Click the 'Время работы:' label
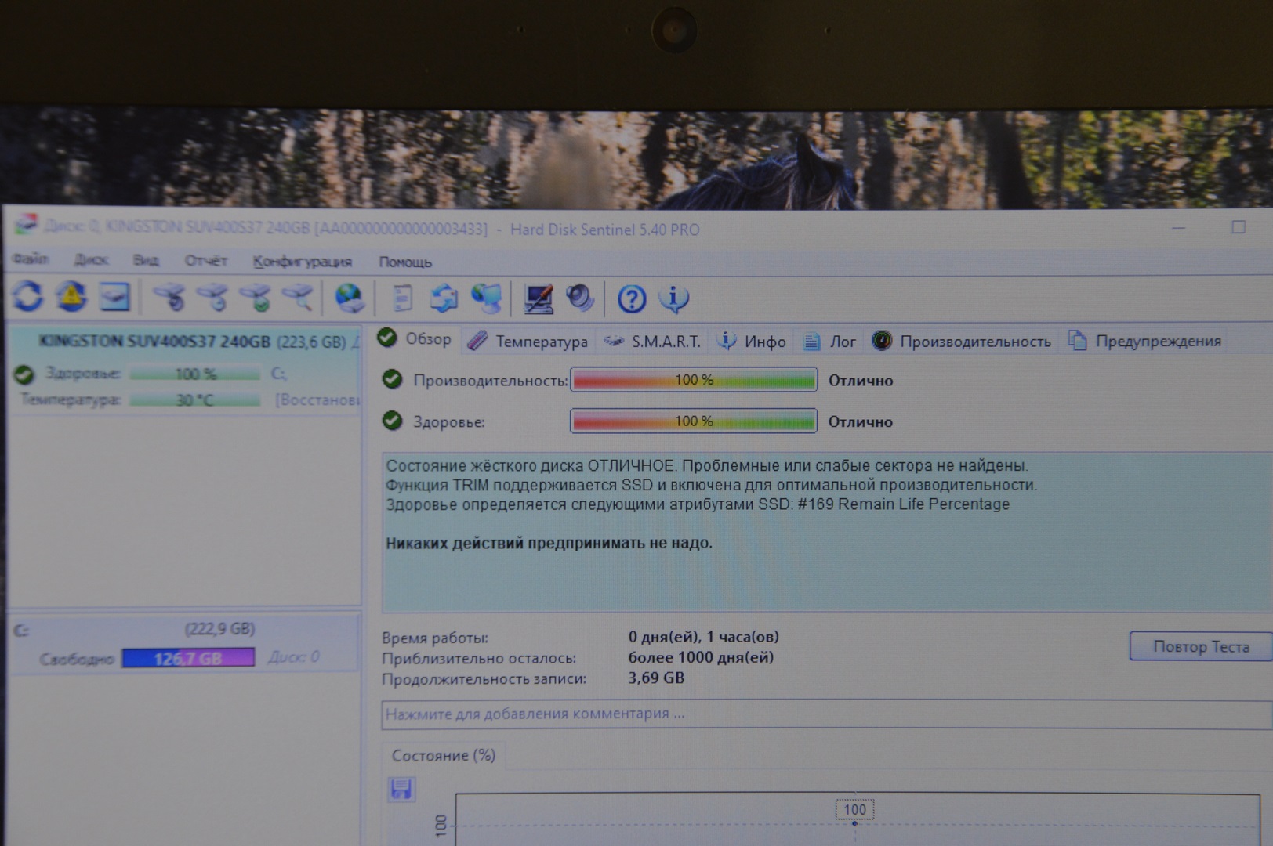Viewport: 1273px width, 846px height. tap(435, 638)
